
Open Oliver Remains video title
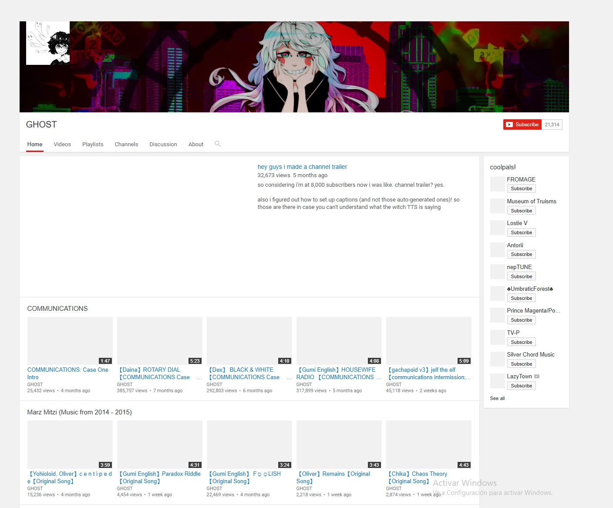click(333, 478)
